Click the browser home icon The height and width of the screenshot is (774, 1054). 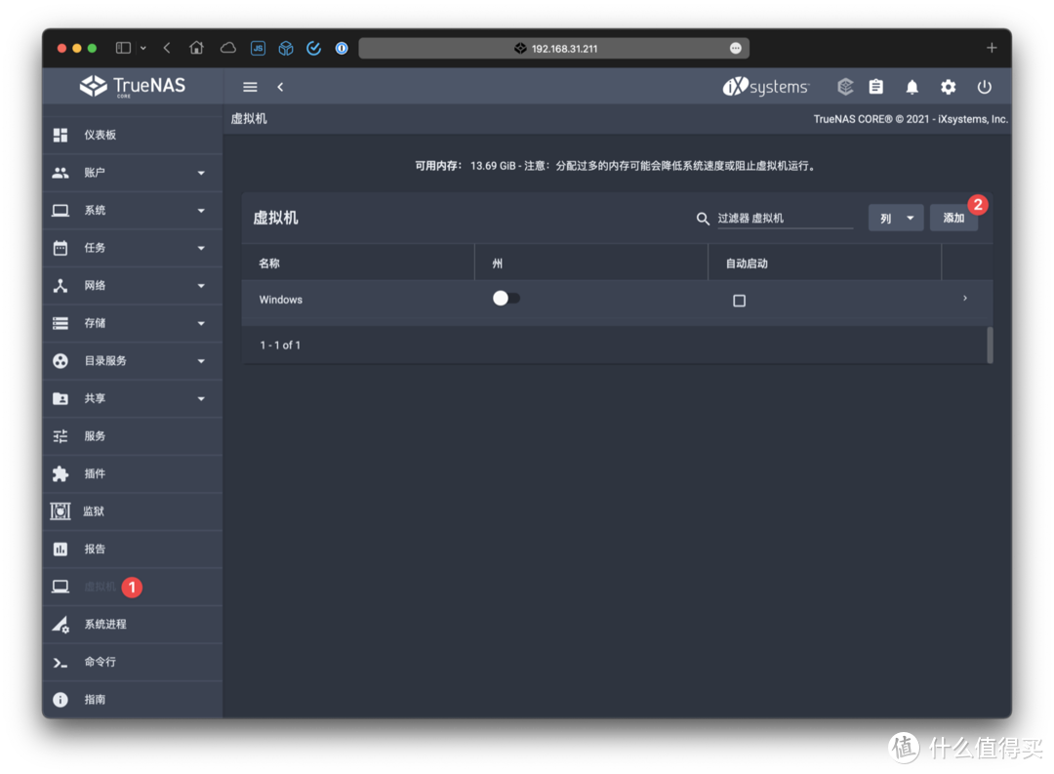pos(196,48)
